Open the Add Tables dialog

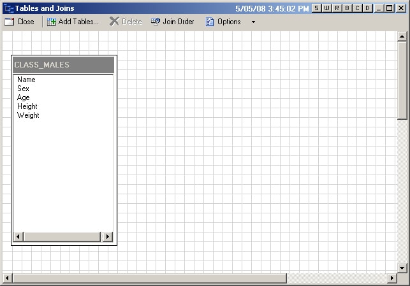tap(73, 22)
